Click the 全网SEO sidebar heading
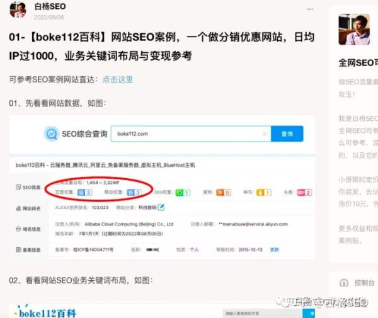378x318 pixels. point(358,63)
